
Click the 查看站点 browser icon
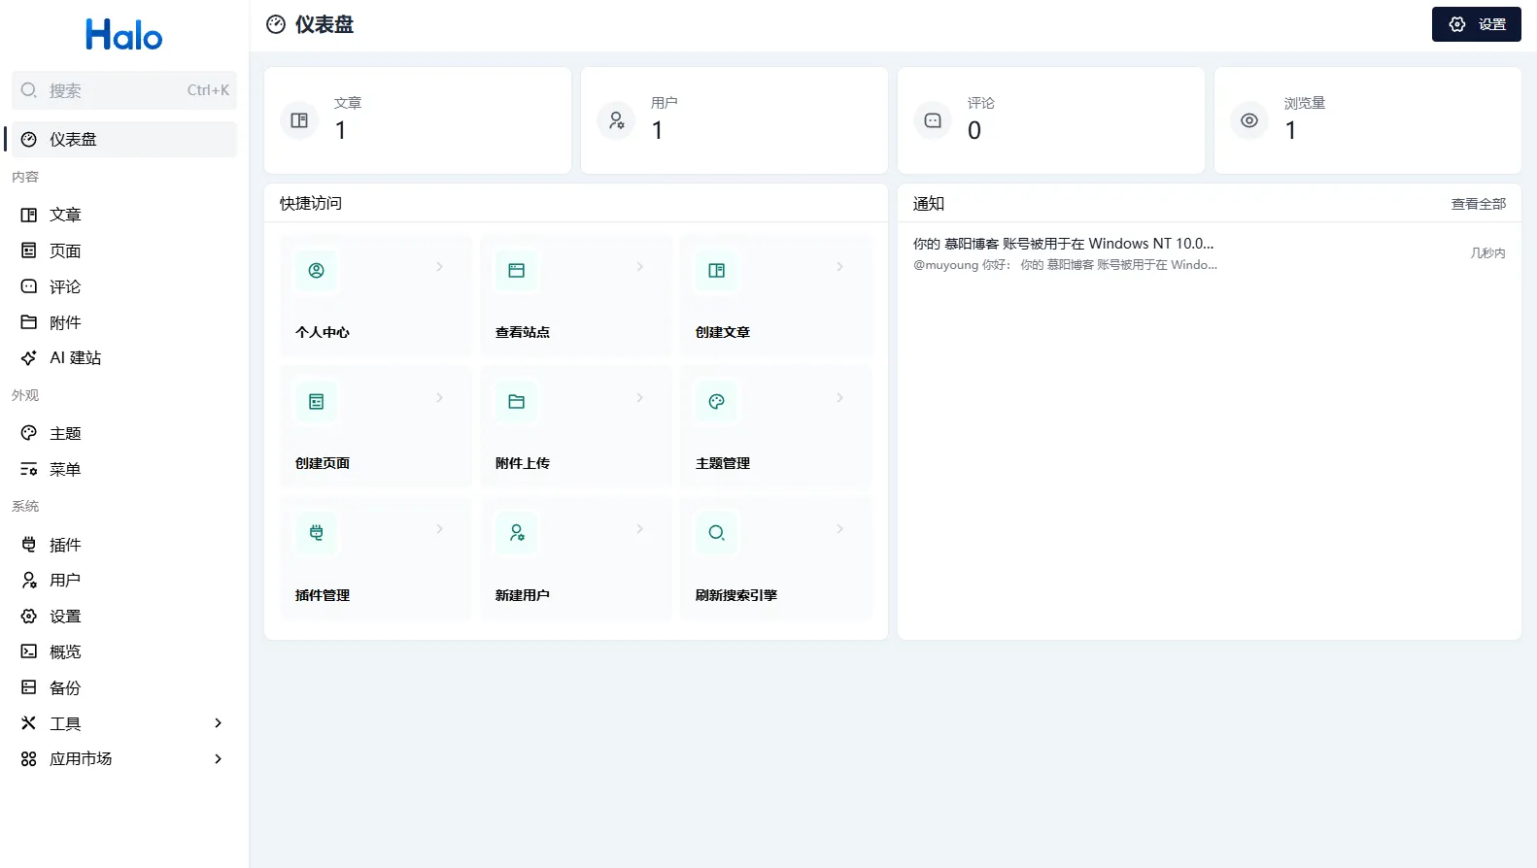click(516, 271)
